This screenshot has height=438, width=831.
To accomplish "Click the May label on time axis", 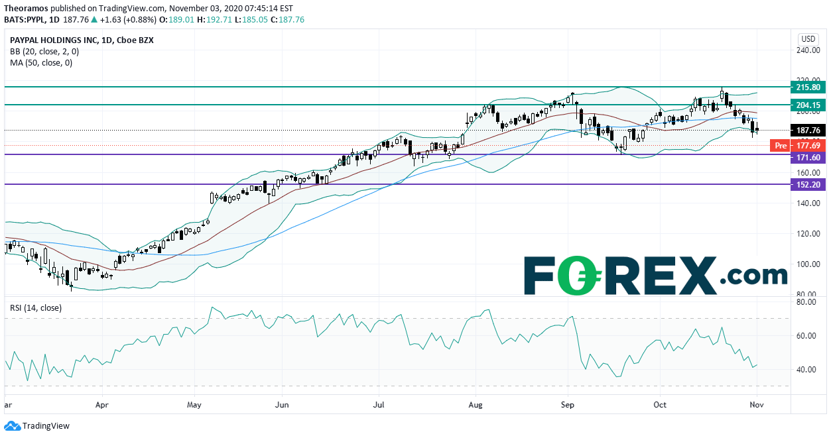I will 194,404.
